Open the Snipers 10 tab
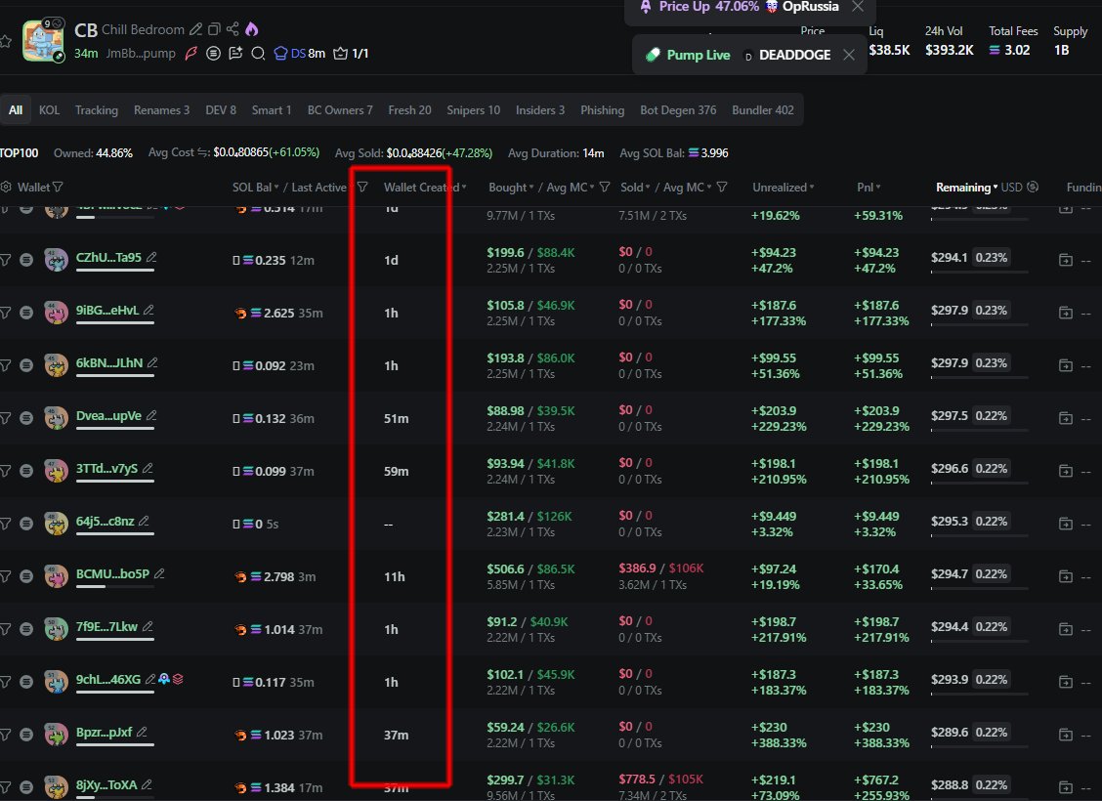Viewport: 1102px width, 801px height. point(473,110)
